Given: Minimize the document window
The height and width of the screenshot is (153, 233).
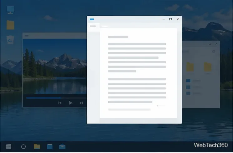Looking at the screenshot, I should (163, 19).
